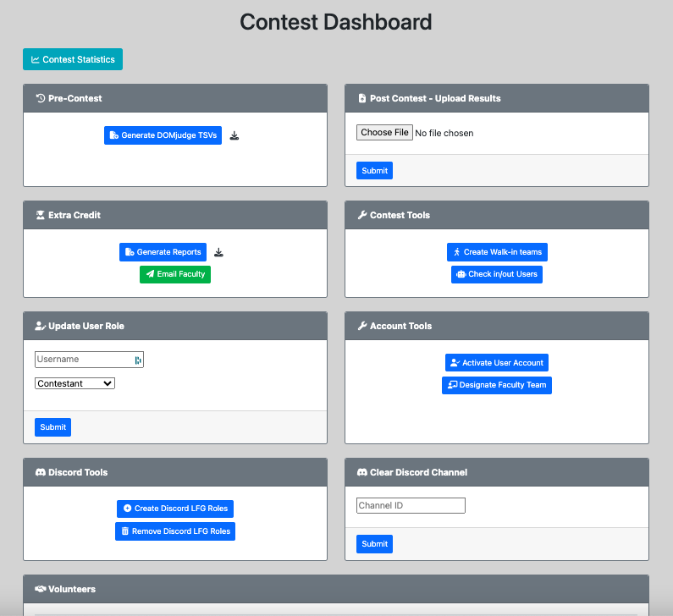This screenshot has width=673, height=616.
Task: Click the autofill icon in Username field
Action: coord(138,360)
